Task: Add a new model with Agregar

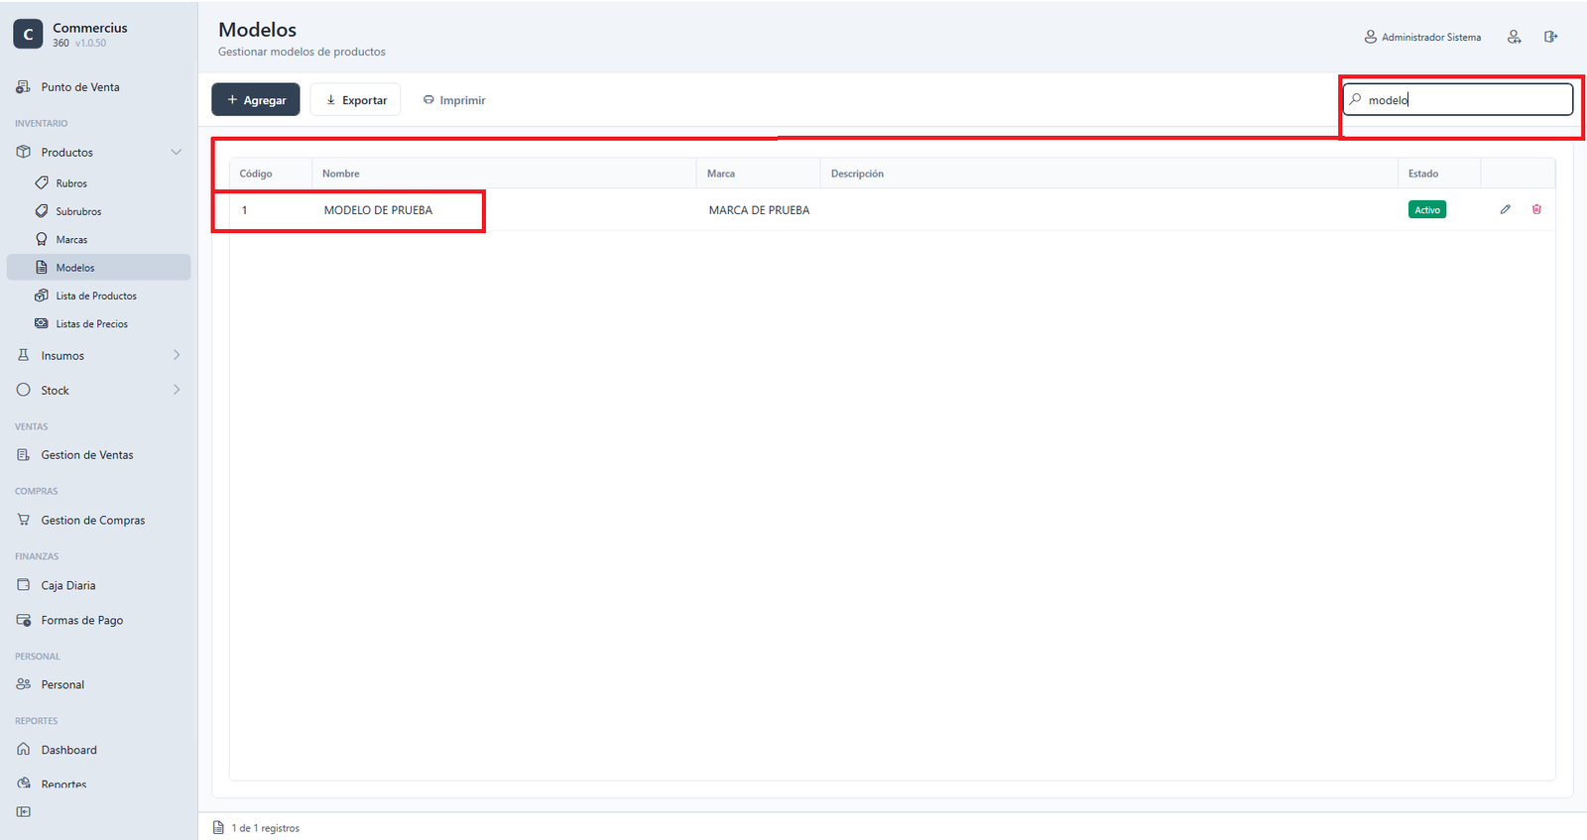Action: [256, 99]
